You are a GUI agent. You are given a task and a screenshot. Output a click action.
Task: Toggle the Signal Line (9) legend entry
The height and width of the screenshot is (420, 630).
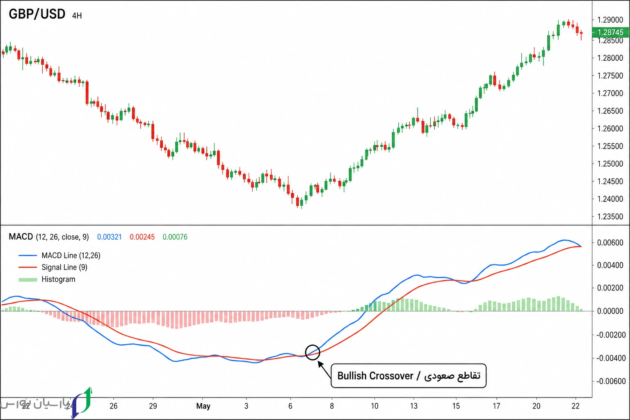tap(53, 267)
